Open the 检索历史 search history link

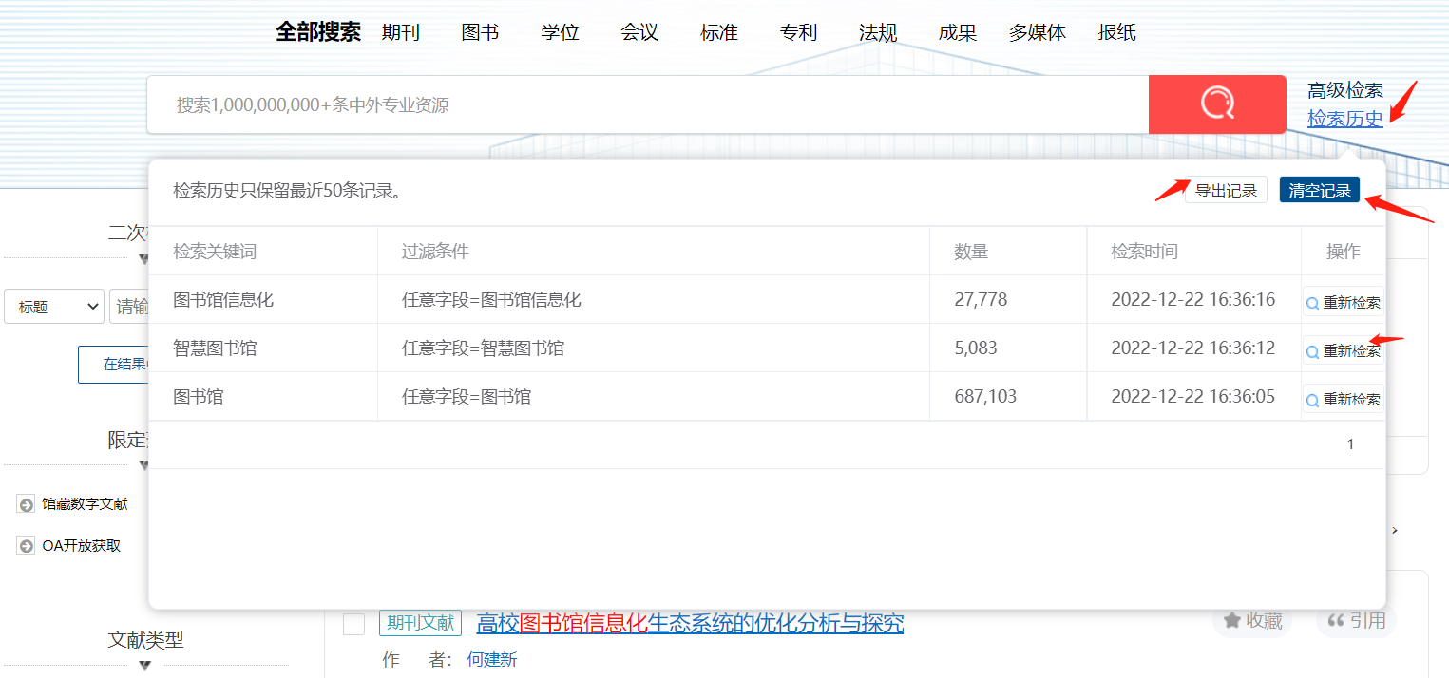click(1344, 119)
